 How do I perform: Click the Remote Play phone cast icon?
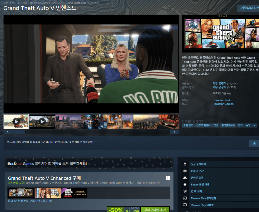(x=185, y=198)
